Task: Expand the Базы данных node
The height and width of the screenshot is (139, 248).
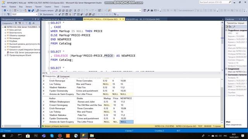Action: [x=5, y=30]
